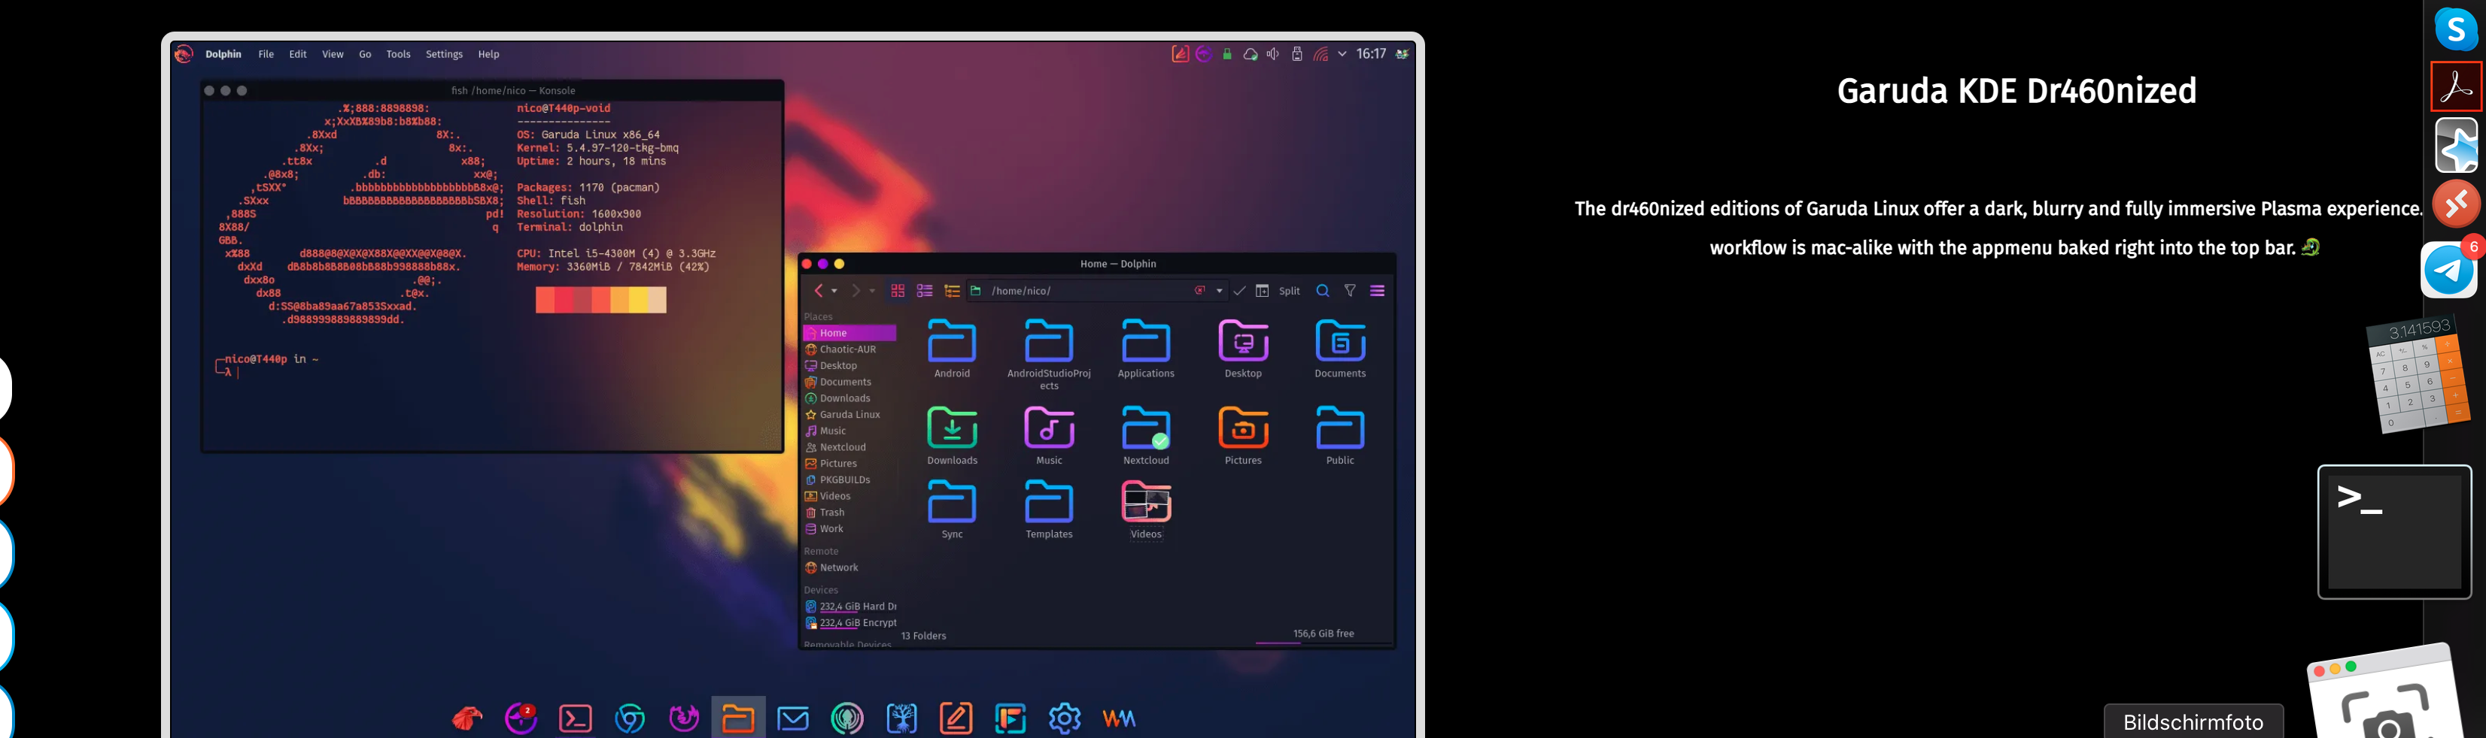This screenshot has width=2486, height=738.
Task: Open Trash in the Places panel
Action: 849,513
